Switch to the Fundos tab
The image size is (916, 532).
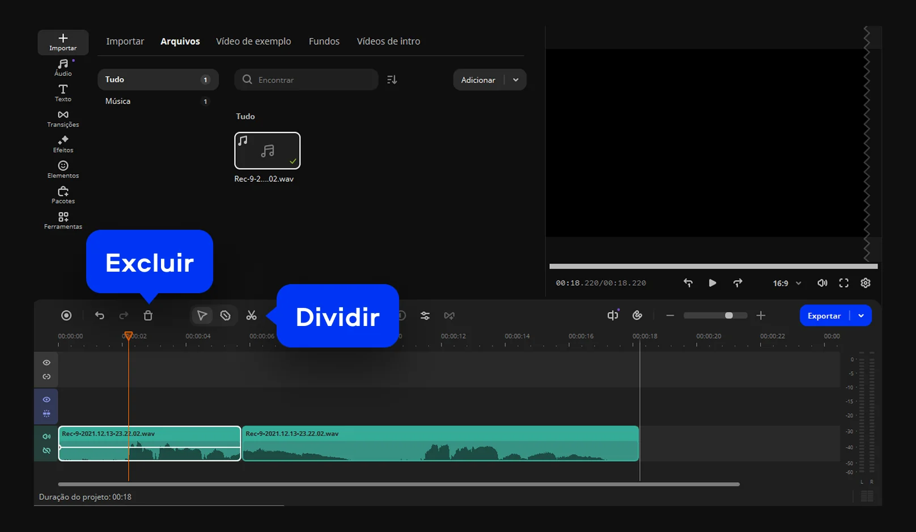point(324,41)
